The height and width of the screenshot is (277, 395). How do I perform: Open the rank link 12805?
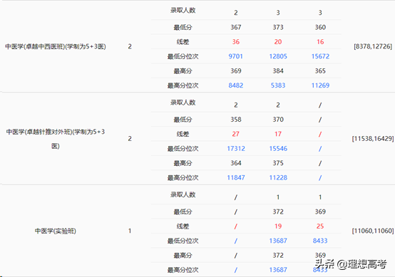point(278,56)
